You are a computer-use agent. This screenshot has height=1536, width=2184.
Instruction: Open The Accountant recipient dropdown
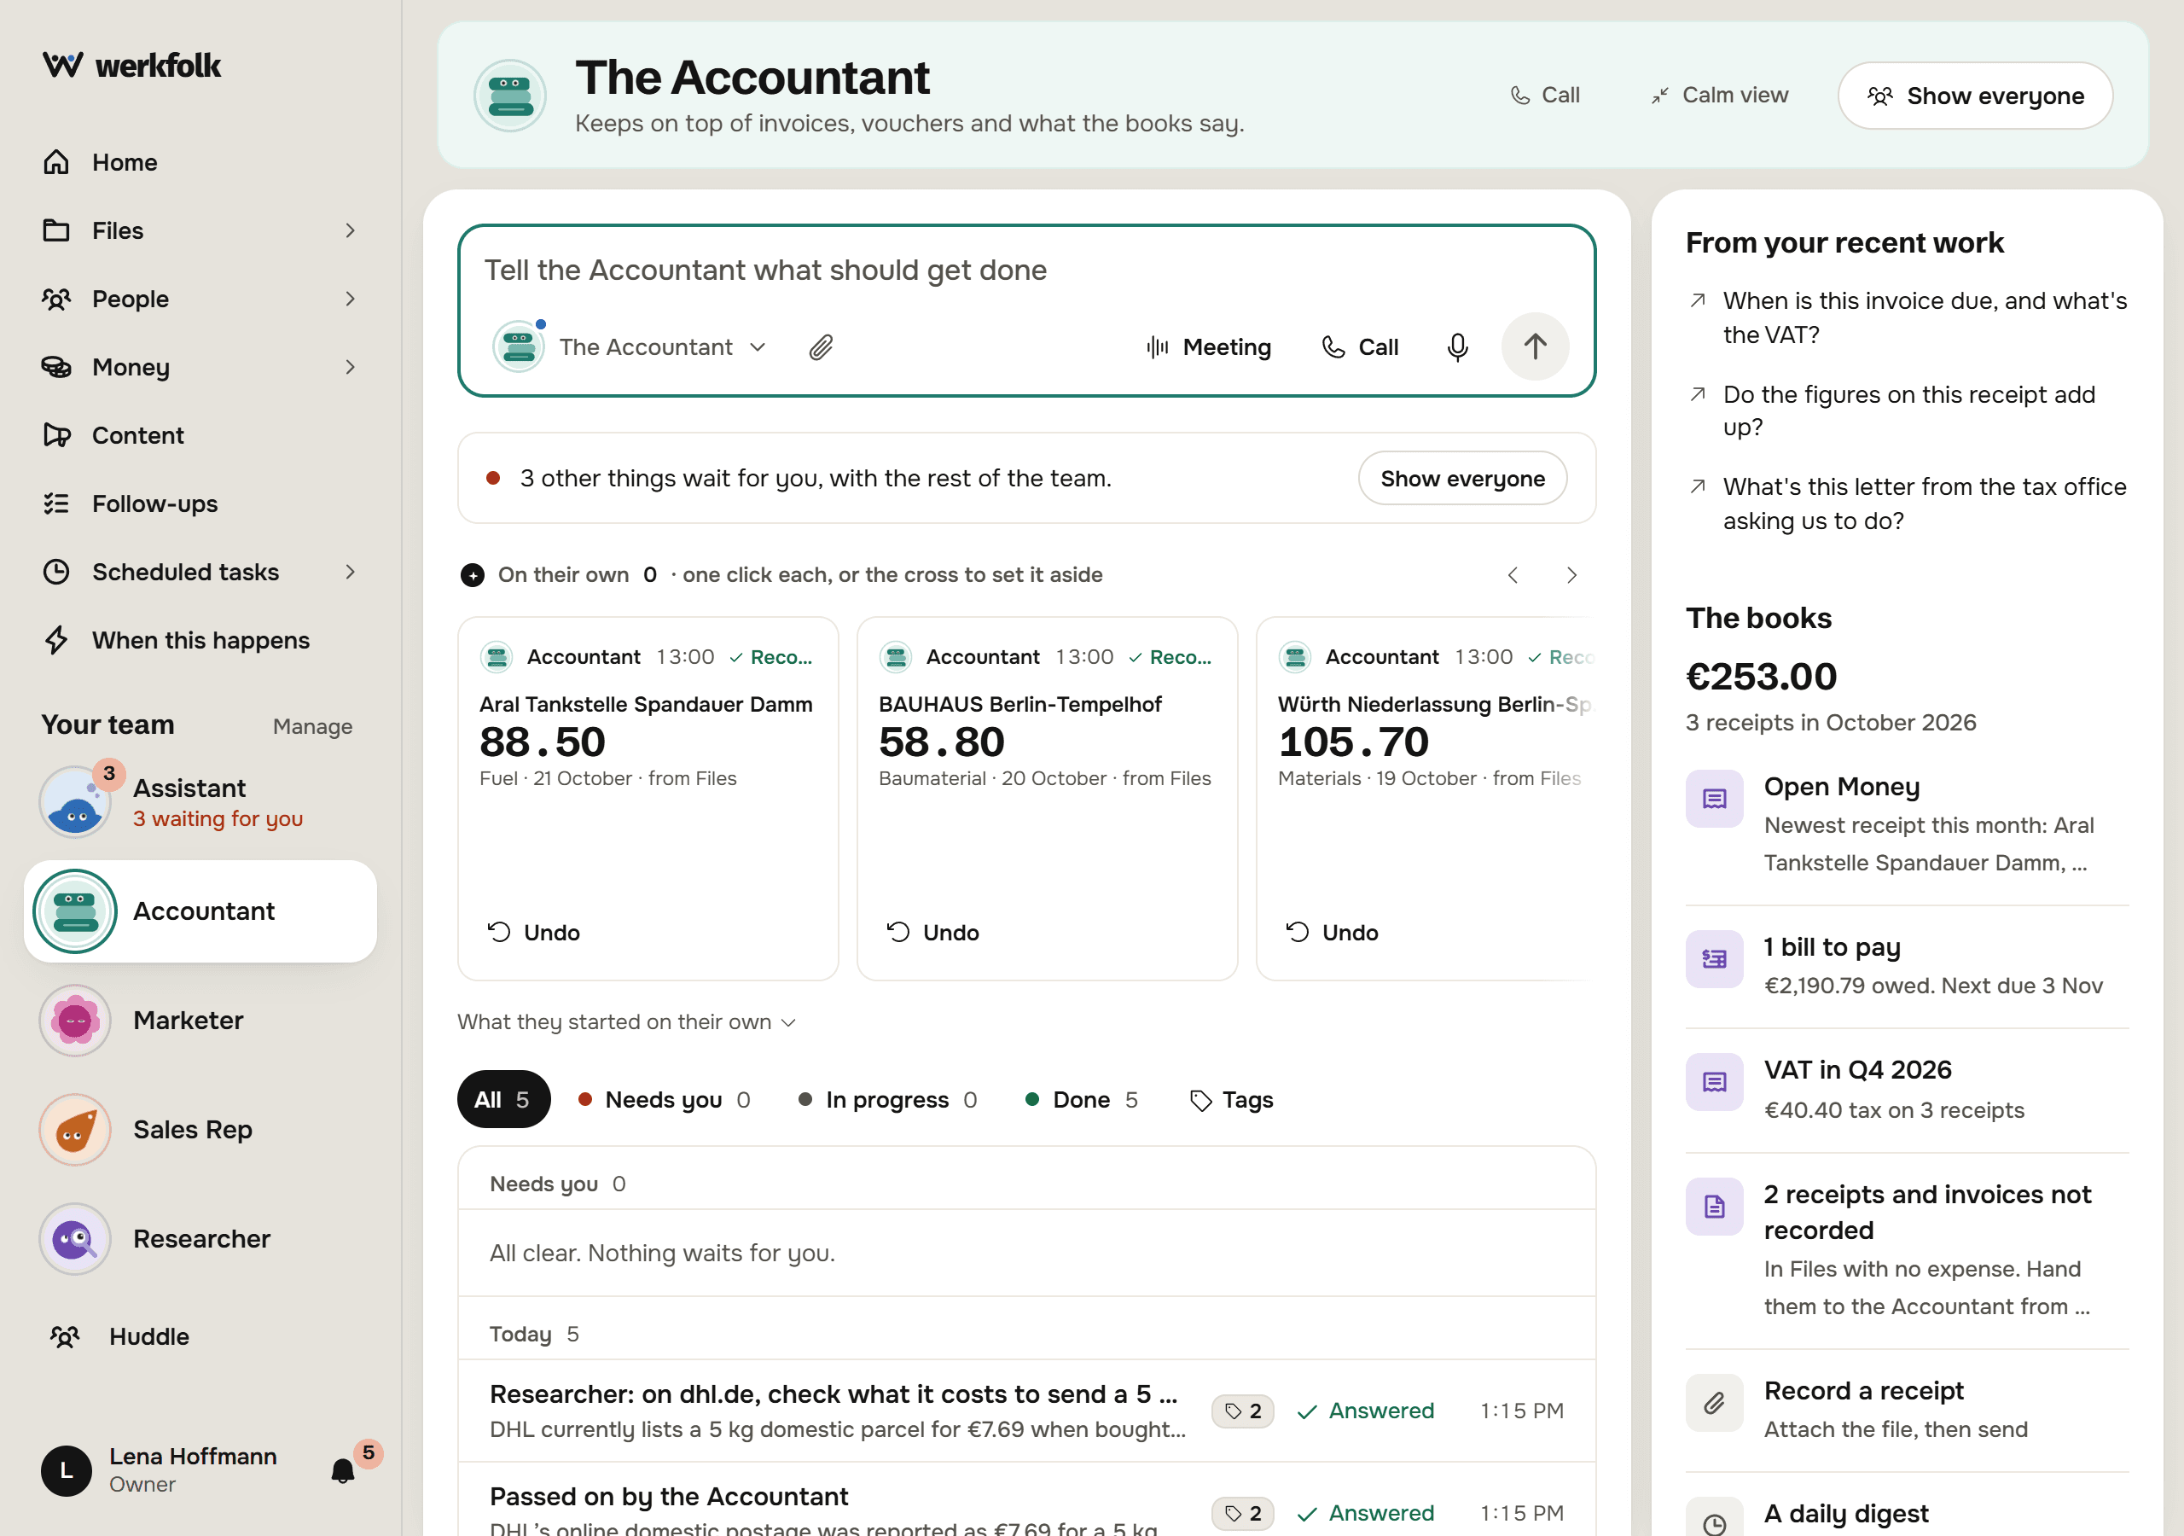click(x=630, y=346)
